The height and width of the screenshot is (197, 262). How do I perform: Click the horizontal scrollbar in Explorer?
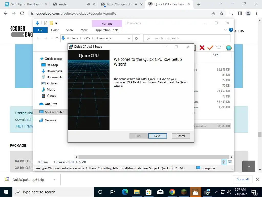(154, 157)
